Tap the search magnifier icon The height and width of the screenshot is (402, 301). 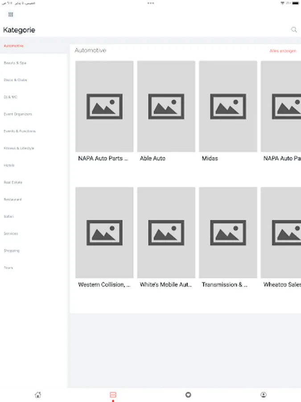[x=294, y=30]
